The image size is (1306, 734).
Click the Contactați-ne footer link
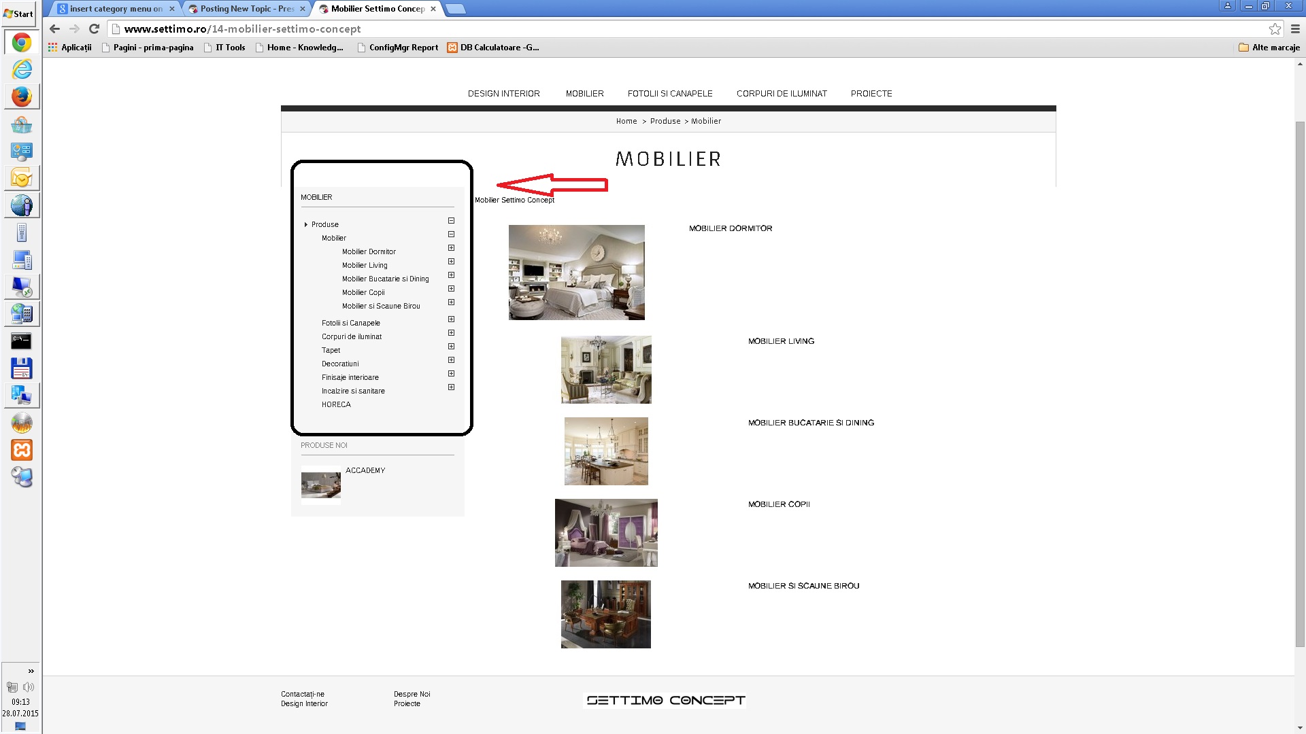(302, 694)
